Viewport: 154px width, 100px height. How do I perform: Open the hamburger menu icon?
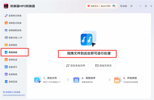[131, 6]
